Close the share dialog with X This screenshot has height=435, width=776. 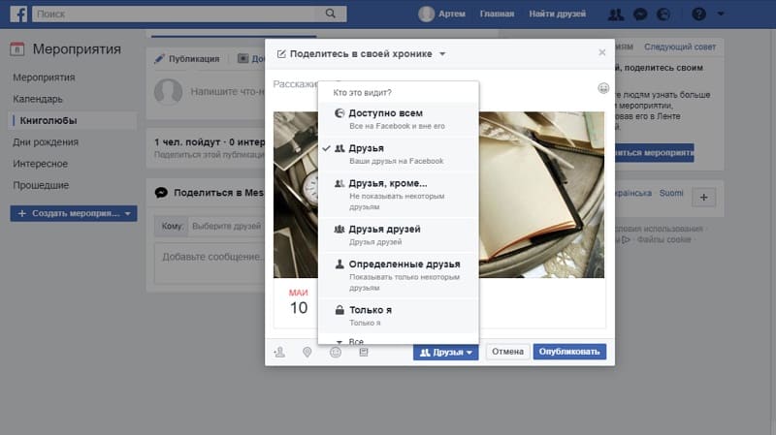coord(601,52)
